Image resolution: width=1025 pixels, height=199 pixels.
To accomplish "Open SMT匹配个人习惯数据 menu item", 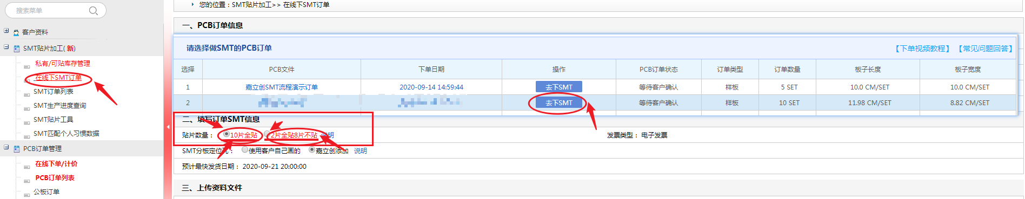I will 66,134.
